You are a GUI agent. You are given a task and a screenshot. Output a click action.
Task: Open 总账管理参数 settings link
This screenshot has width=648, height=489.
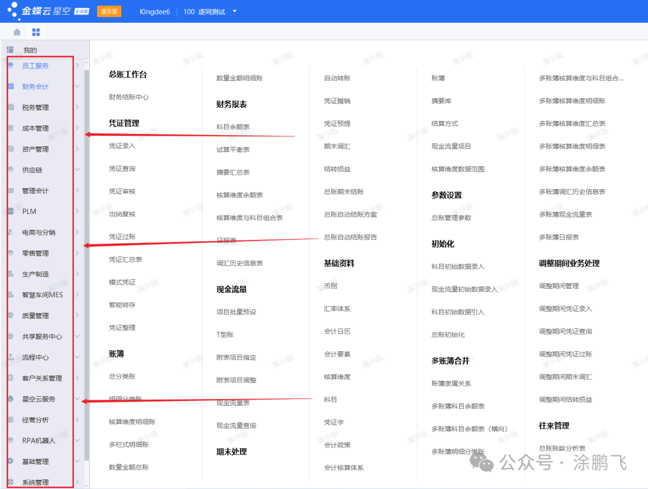pos(451,218)
